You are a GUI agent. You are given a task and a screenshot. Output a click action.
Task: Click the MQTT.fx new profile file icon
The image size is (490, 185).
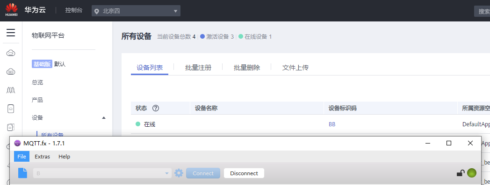tap(22, 173)
